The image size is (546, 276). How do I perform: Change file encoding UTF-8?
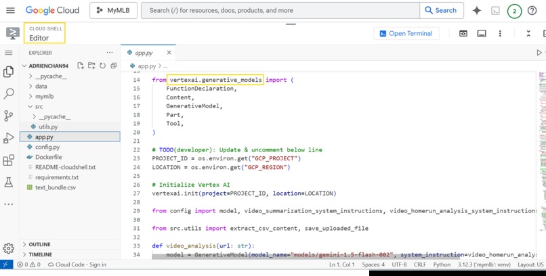(x=399, y=264)
